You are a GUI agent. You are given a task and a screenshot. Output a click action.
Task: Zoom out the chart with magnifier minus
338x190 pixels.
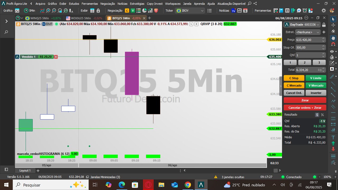tap(54, 11)
